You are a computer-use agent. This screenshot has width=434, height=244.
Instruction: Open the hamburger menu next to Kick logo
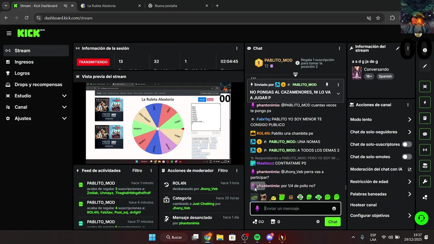(9, 33)
